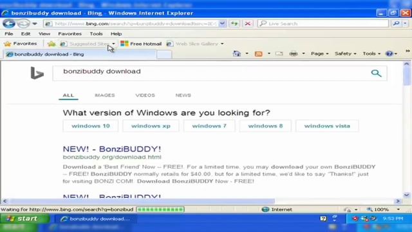Switch to the VIDEOS results tab
The height and width of the screenshot is (232, 412).
tap(145, 95)
